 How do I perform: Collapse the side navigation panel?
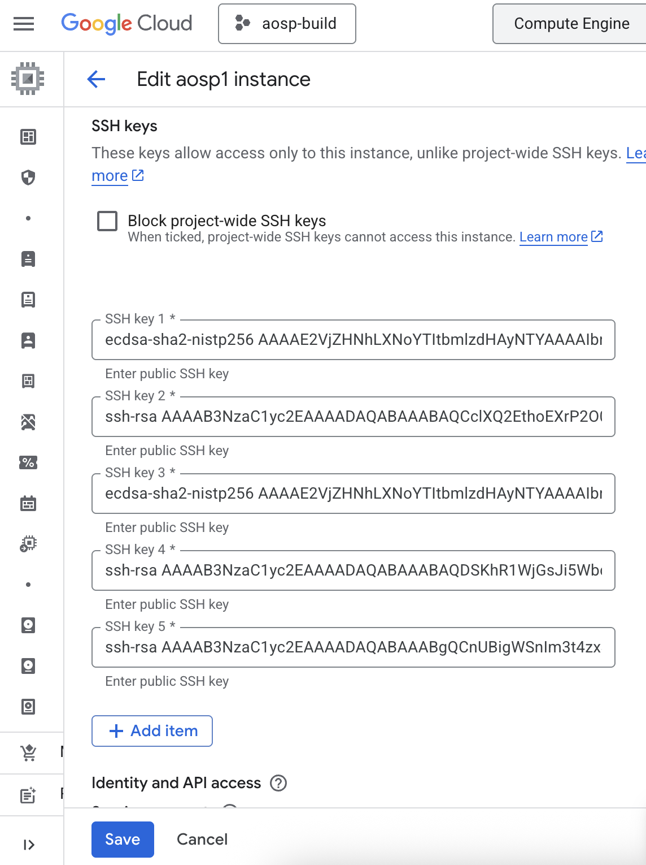(x=28, y=844)
